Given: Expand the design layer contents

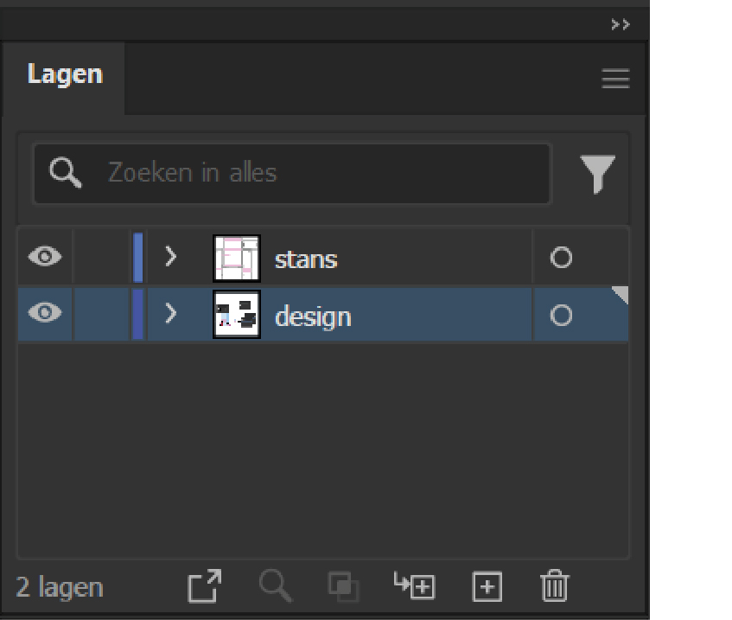Looking at the screenshot, I should [x=171, y=313].
